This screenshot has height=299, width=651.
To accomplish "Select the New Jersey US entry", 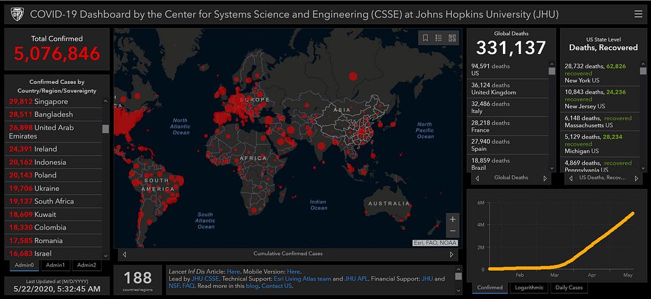I will pyautogui.click(x=600, y=99).
